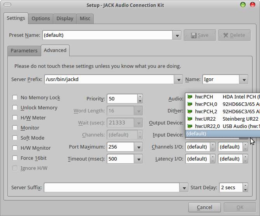Click the window menu pill at top-left
The image size is (260, 216).
pos(7,5)
